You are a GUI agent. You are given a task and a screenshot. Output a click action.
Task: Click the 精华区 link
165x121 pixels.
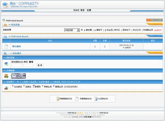pos(117,30)
